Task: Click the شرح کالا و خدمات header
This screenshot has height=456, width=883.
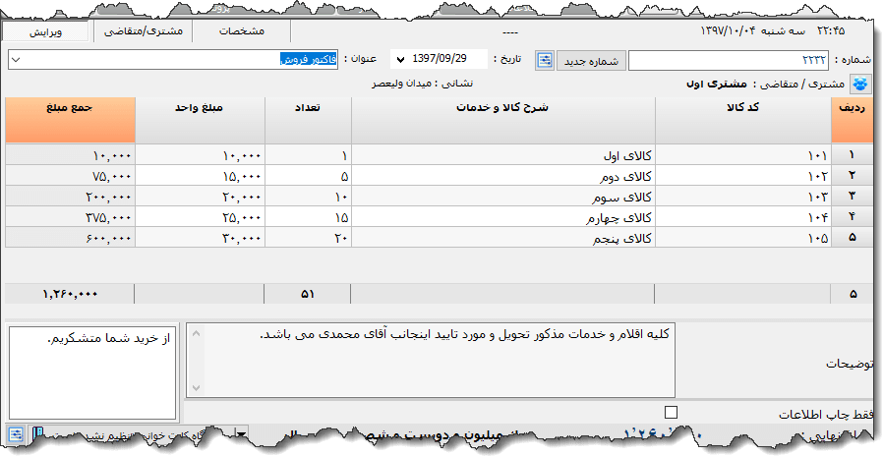Action: point(503,119)
